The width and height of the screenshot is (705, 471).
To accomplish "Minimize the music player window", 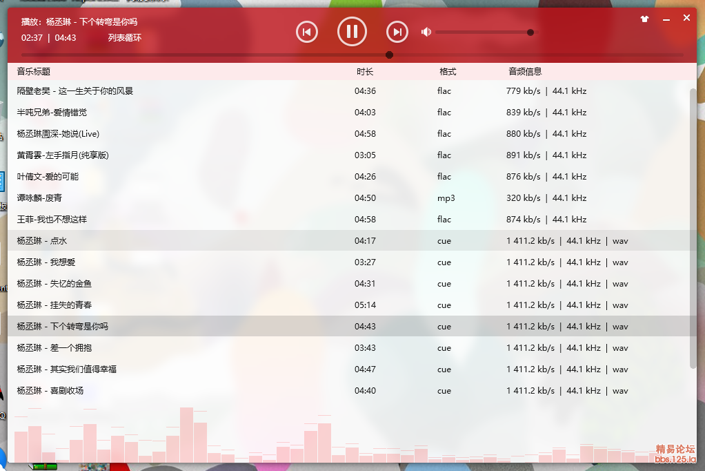I will click(x=666, y=20).
